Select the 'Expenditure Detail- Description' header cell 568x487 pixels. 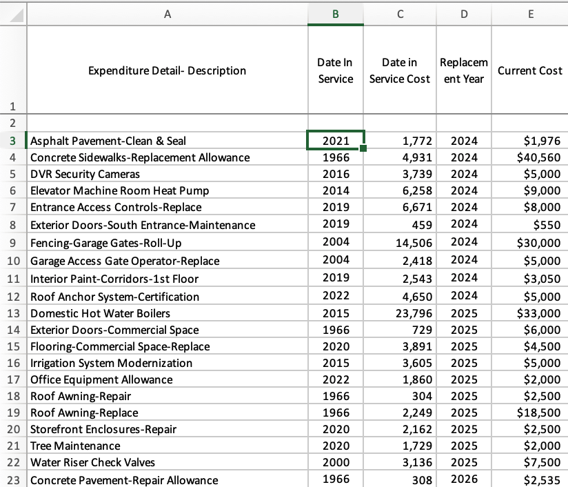[166, 70]
